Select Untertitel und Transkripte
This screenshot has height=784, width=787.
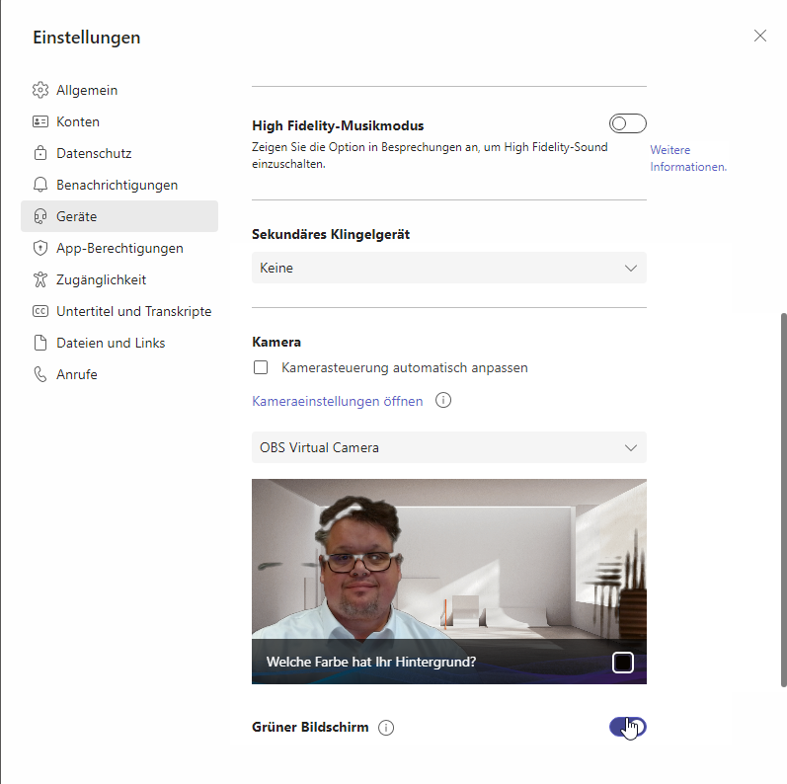click(x=119, y=311)
